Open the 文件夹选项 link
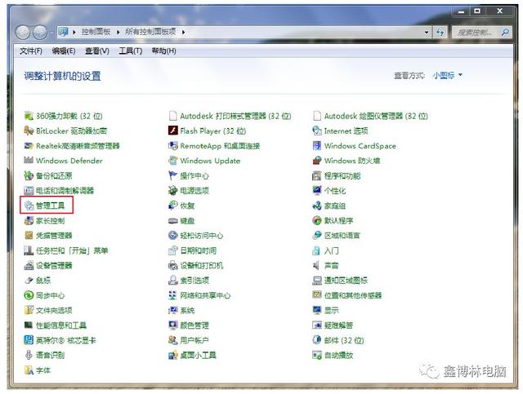The height and width of the screenshot is (394, 523). coord(54,310)
